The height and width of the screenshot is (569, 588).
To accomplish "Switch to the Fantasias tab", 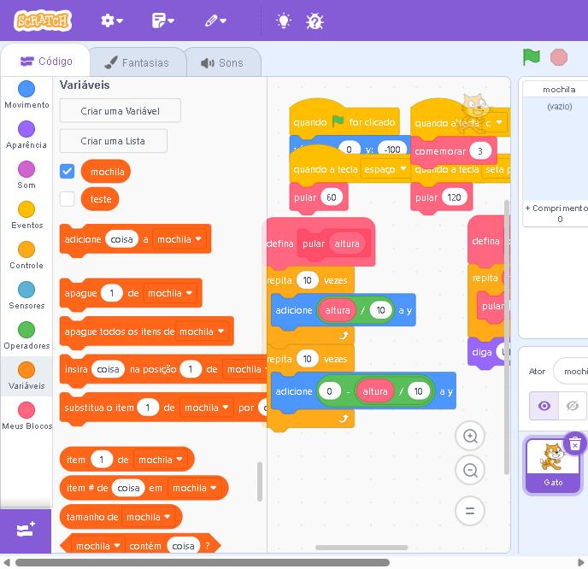I will coord(137,62).
